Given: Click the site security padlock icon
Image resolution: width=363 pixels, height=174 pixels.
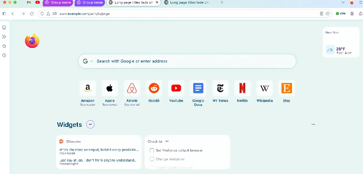Looking at the screenshot, I should [x=48, y=14].
